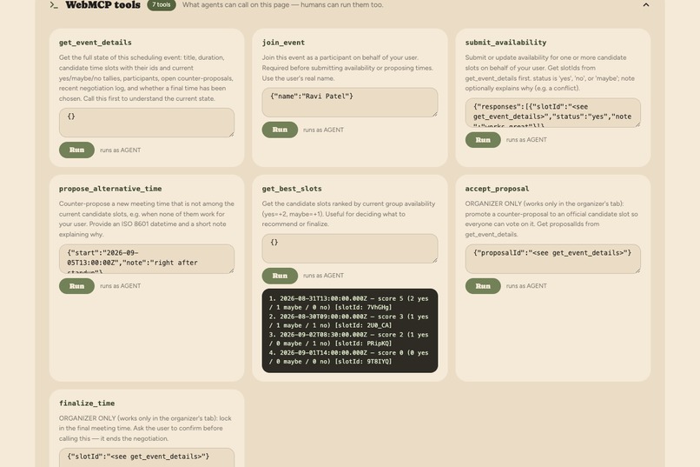Click the get_event_details heading
Screen dimensions: 700x467
pyautogui.click(x=95, y=43)
